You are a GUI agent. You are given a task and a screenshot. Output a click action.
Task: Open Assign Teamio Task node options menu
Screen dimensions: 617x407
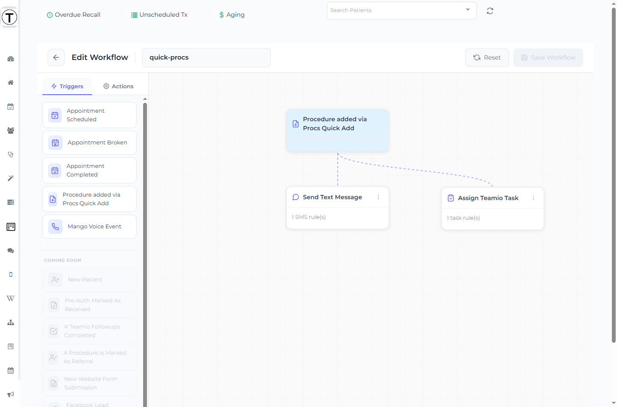tap(533, 198)
